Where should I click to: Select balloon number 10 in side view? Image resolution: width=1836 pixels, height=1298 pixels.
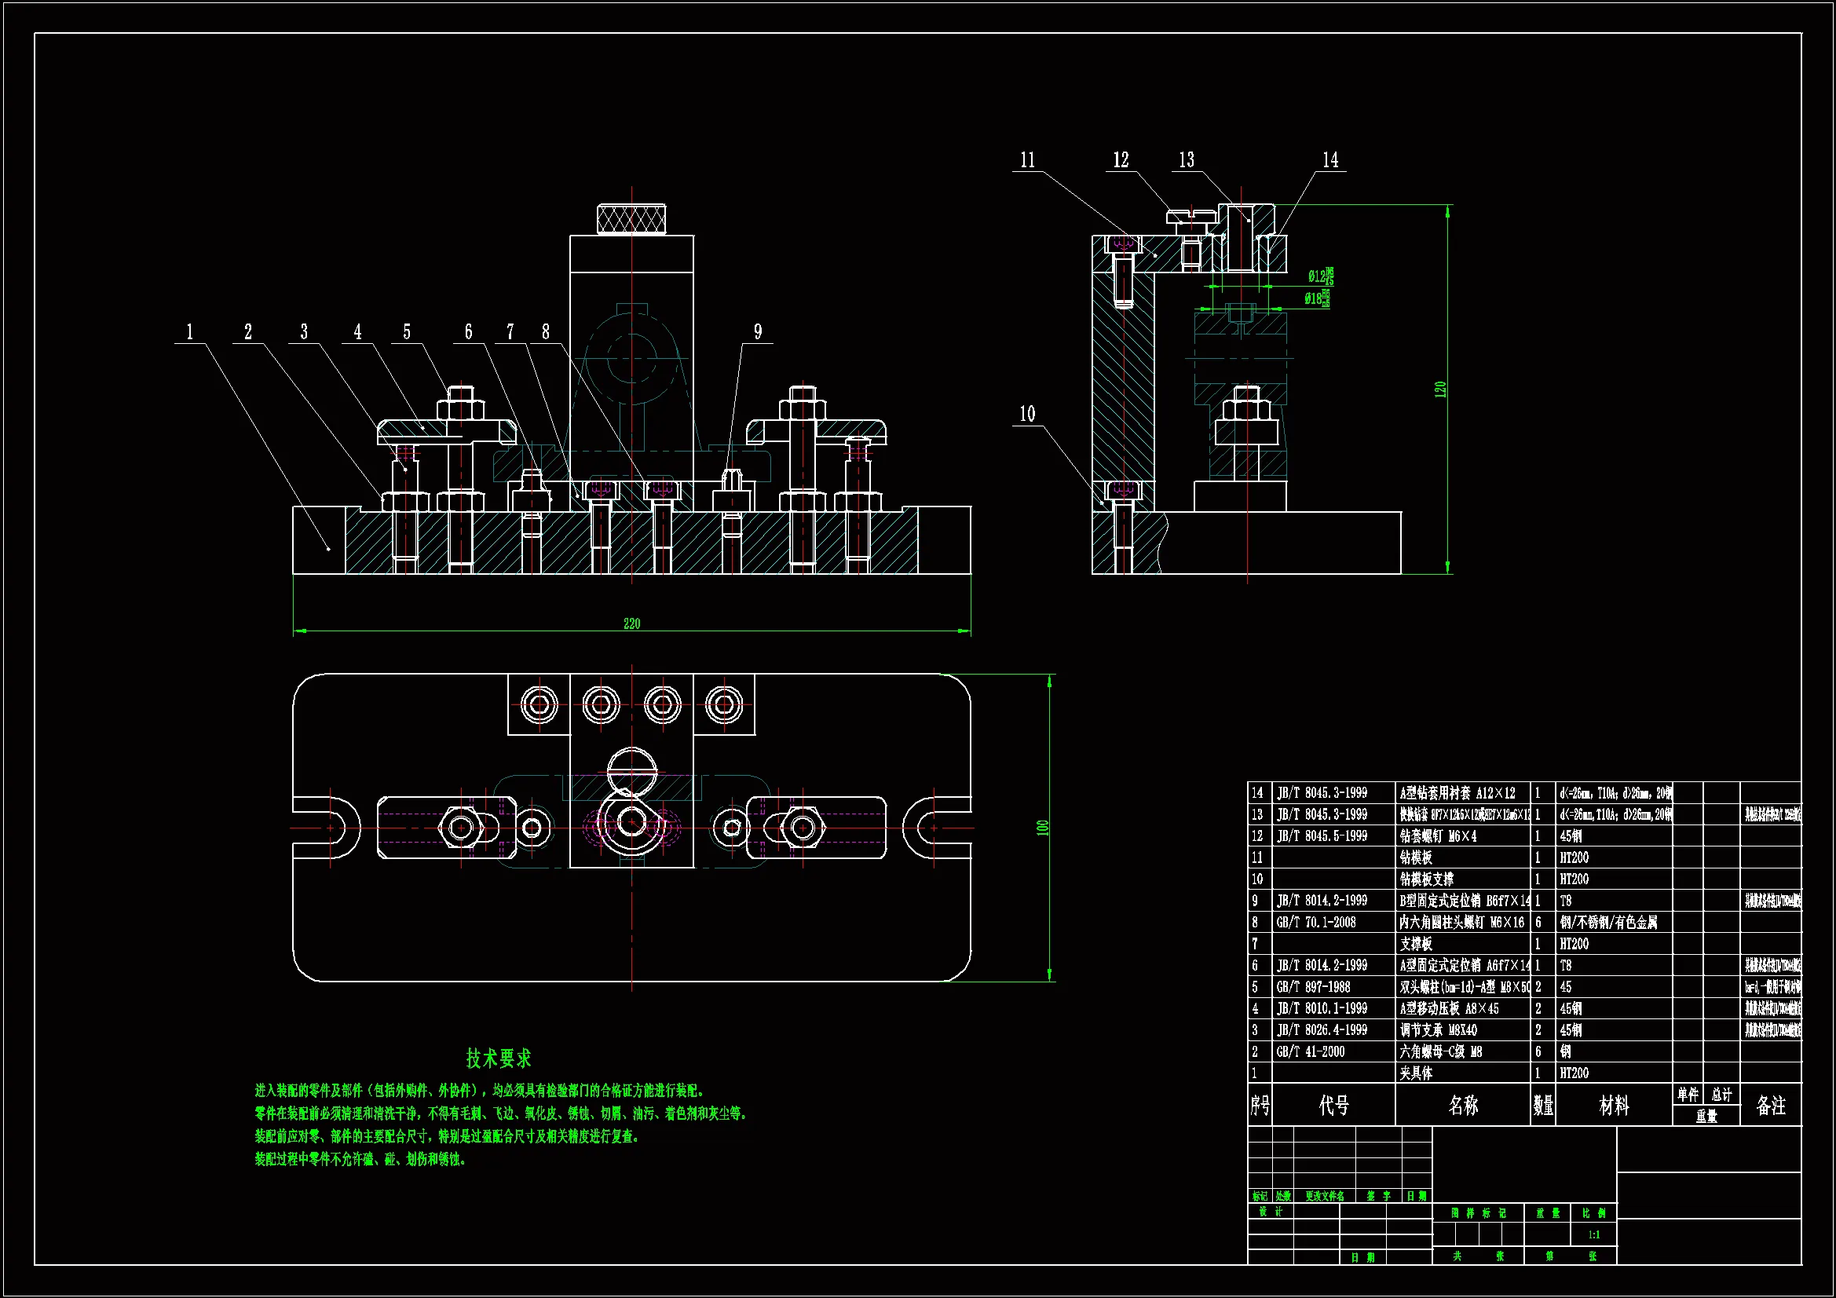point(1026,415)
